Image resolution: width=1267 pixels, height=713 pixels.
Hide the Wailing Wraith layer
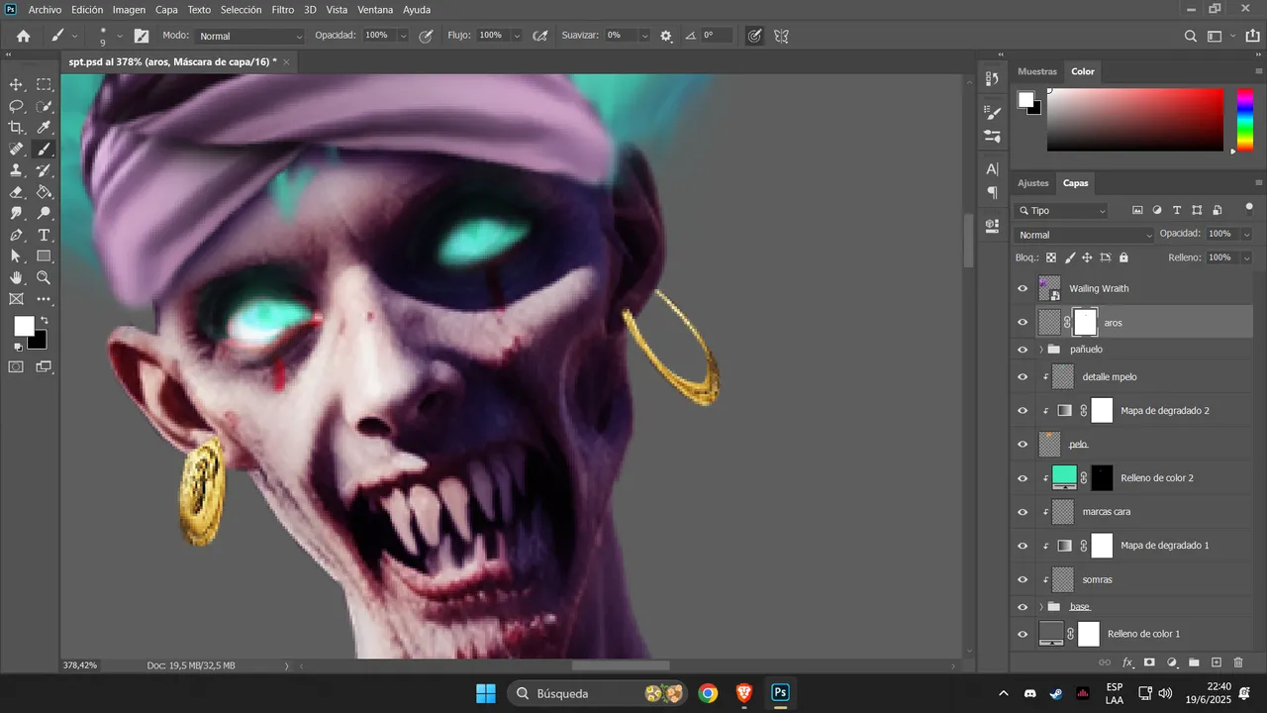point(1023,288)
